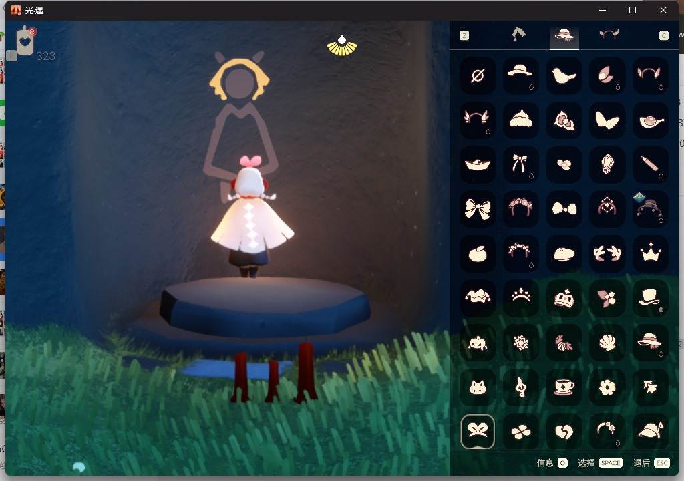Select the star-studded arc tiara
The height and width of the screenshot is (481, 684).
pos(520,298)
